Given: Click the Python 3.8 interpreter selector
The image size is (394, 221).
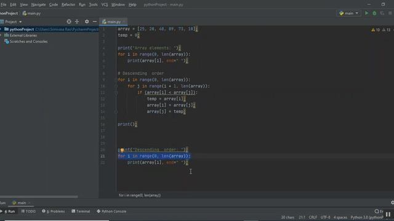Looking at the screenshot, I should click(367, 217).
